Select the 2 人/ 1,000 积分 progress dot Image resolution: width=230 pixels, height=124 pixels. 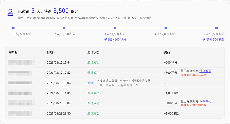click(x=64, y=28)
